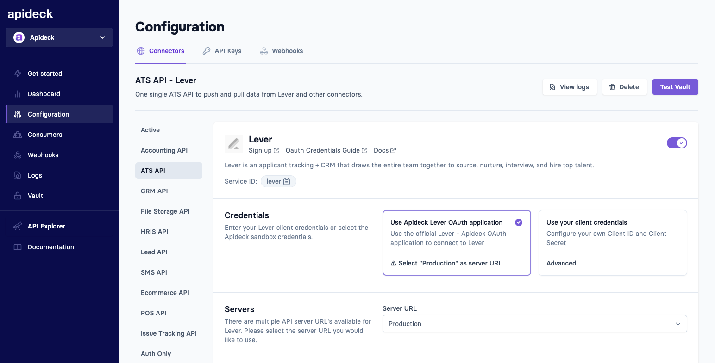The height and width of the screenshot is (363, 715).
Task: Select the HRIS API category
Action: (169, 232)
